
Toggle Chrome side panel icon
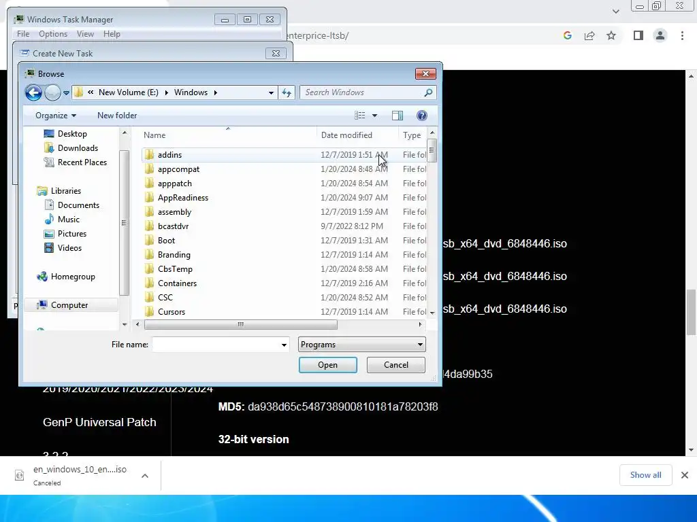tap(638, 35)
